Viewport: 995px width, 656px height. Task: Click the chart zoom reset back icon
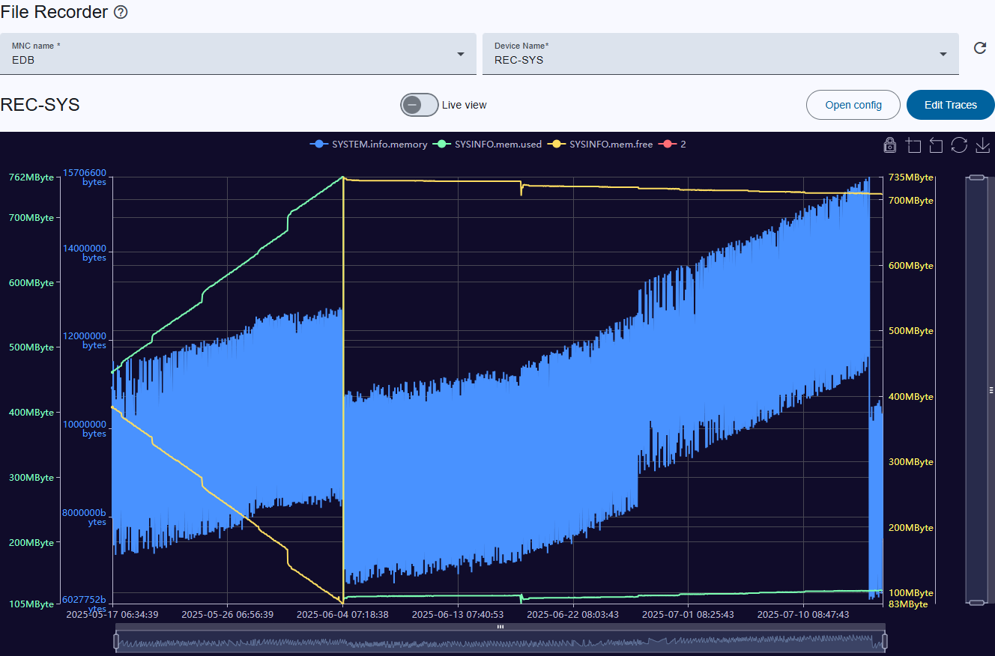[936, 145]
